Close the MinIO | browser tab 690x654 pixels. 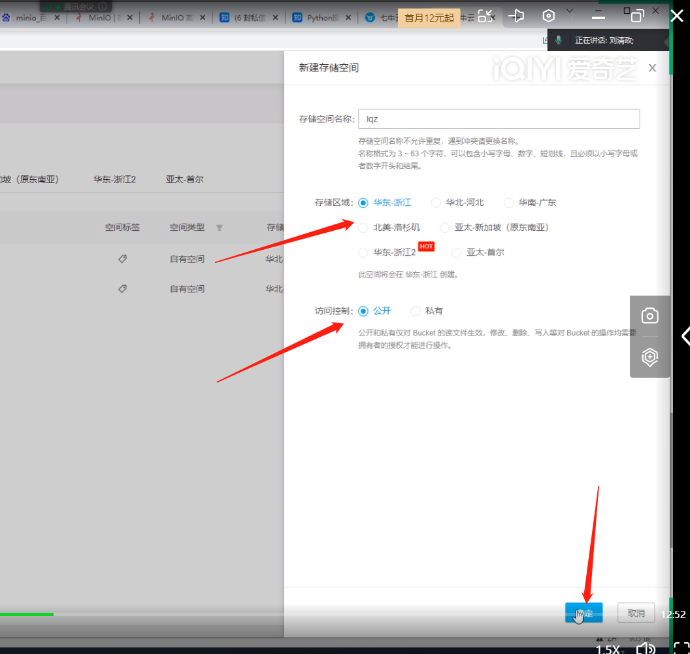pos(130,18)
